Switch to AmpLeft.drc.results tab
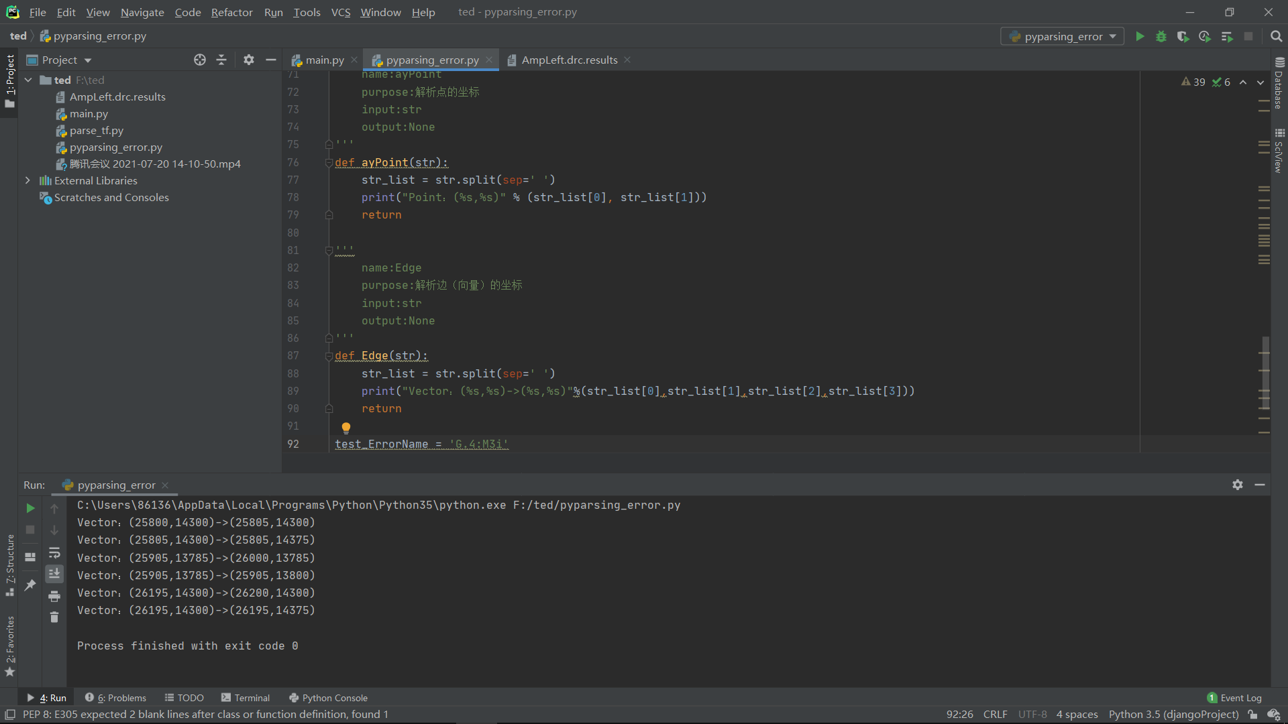Viewport: 1288px width, 724px height. tap(569, 60)
